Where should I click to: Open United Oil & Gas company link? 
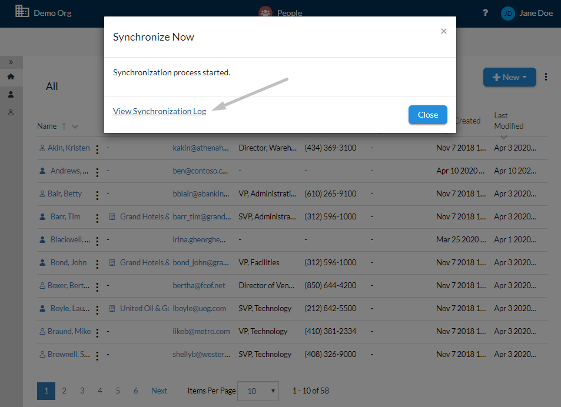[145, 308]
